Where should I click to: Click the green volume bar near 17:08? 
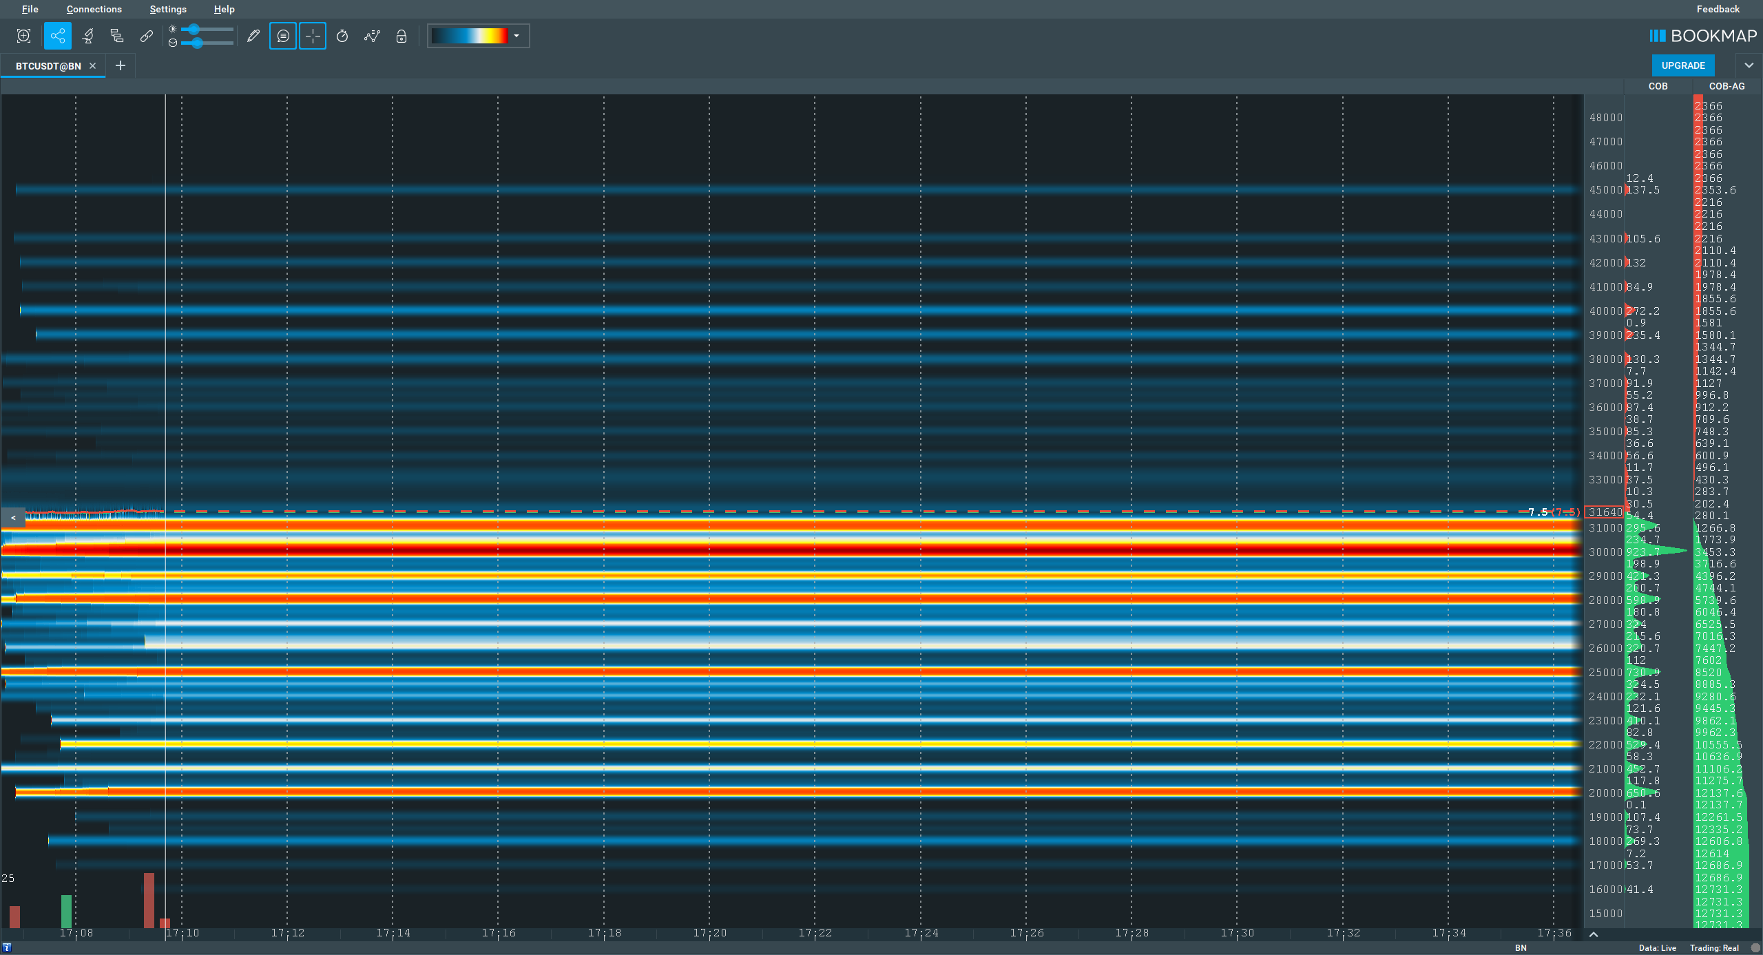coord(66,911)
